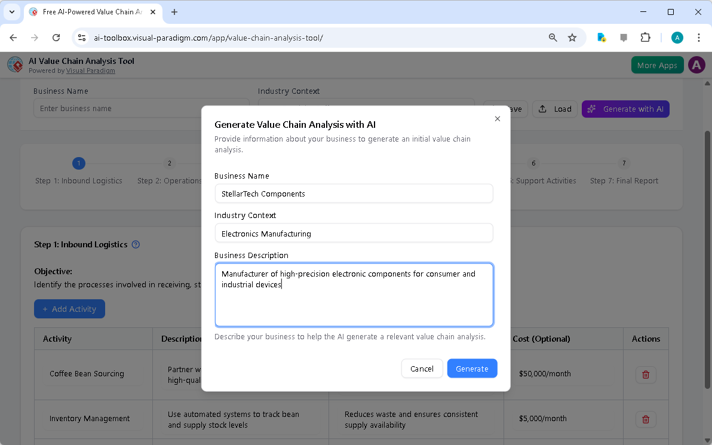Select the Step 2: Operations stepper circle
The height and width of the screenshot is (445, 712).
[x=169, y=163]
